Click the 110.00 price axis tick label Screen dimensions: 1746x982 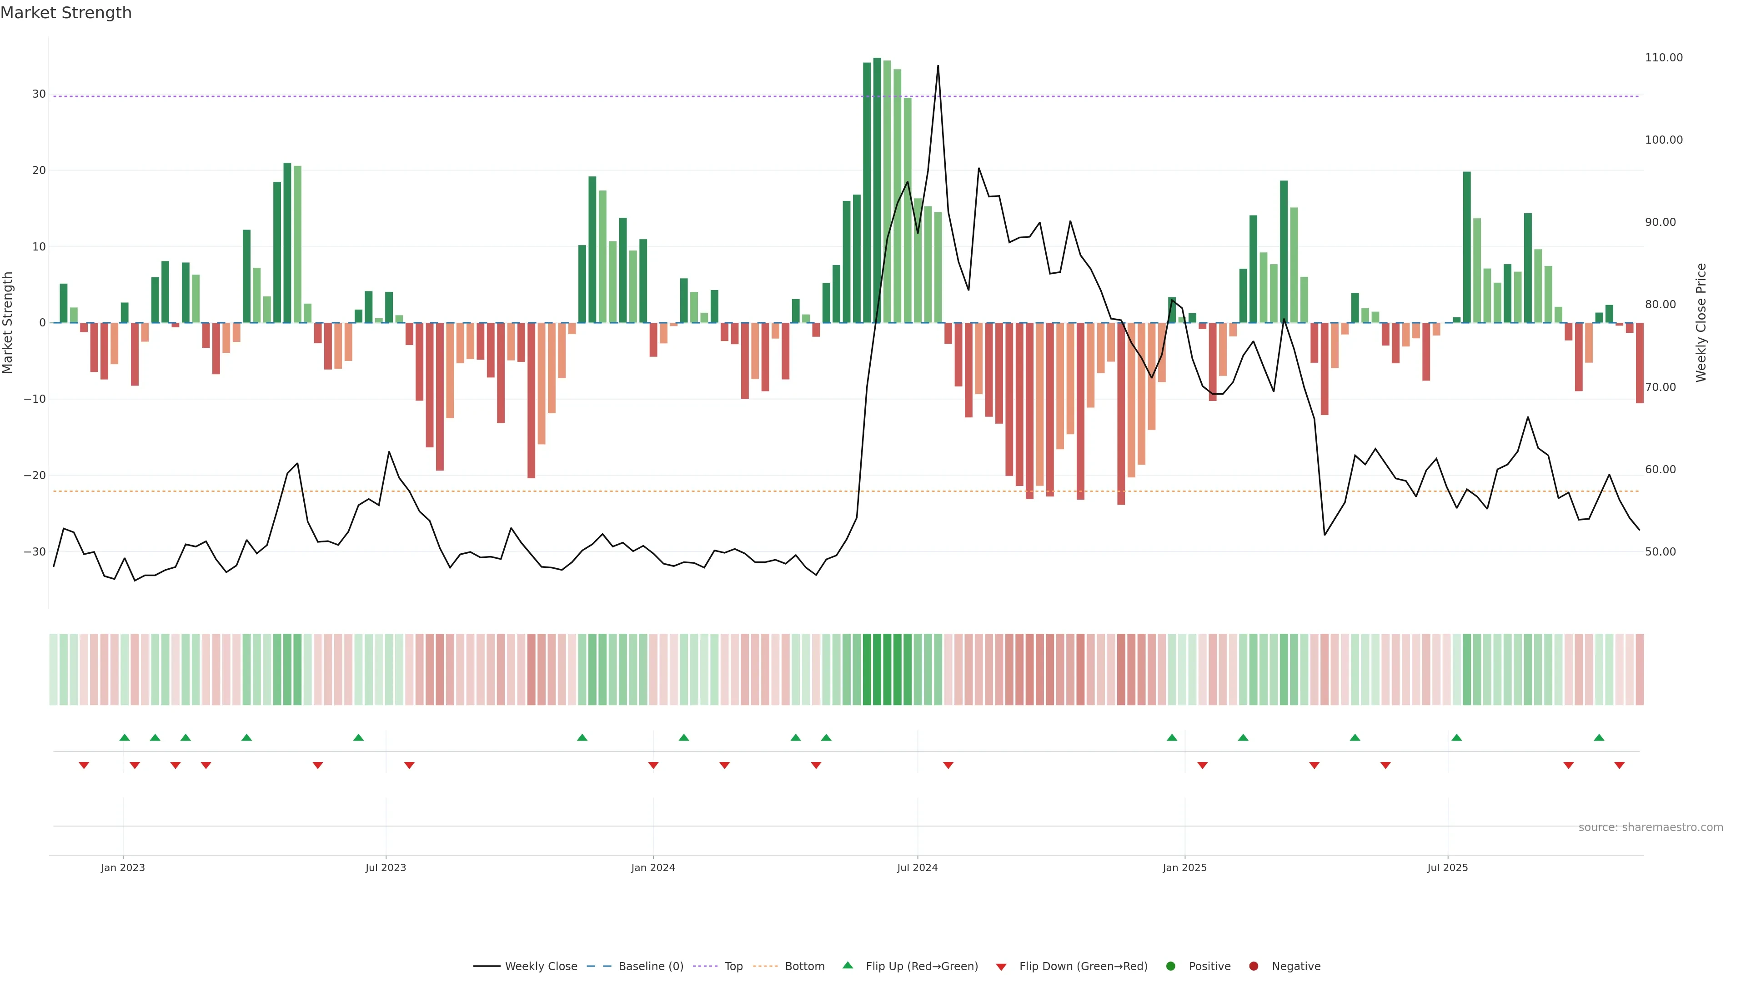(1663, 58)
